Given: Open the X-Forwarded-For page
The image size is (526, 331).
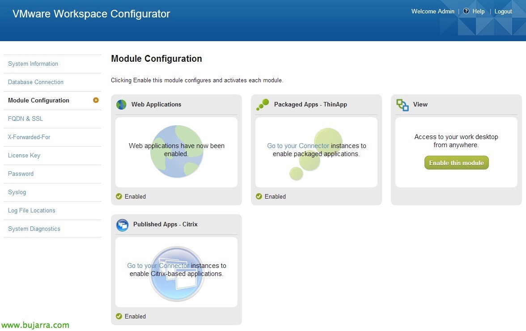Looking at the screenshot, I should tap(29, 137).
